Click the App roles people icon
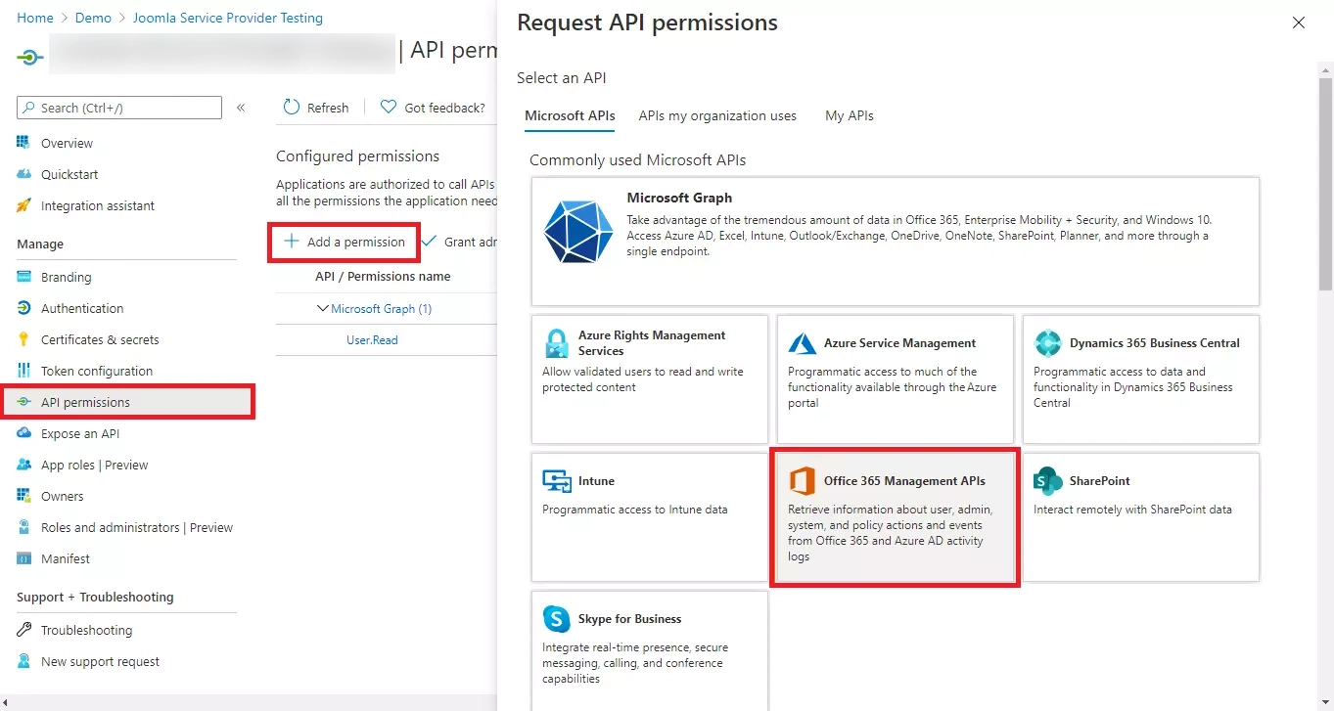Image resolution: width=1334 pixels, height=711 pixels. click(23, 465)
